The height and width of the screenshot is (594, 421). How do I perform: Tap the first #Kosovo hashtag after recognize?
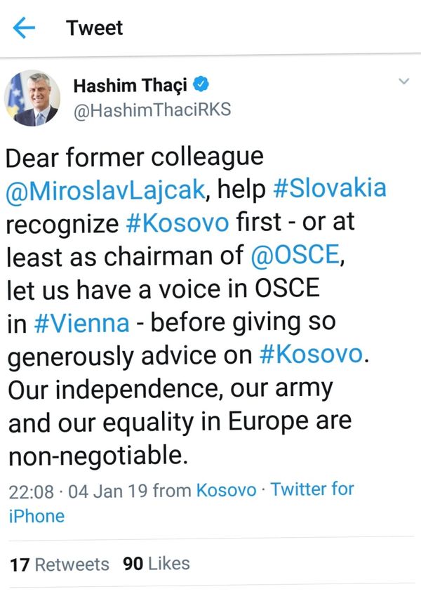(x=178, y=223)
